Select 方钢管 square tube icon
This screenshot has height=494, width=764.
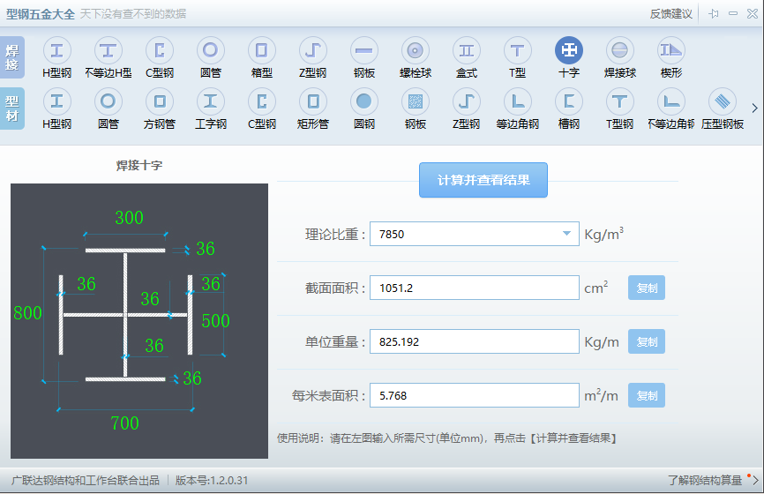(160, 101)
